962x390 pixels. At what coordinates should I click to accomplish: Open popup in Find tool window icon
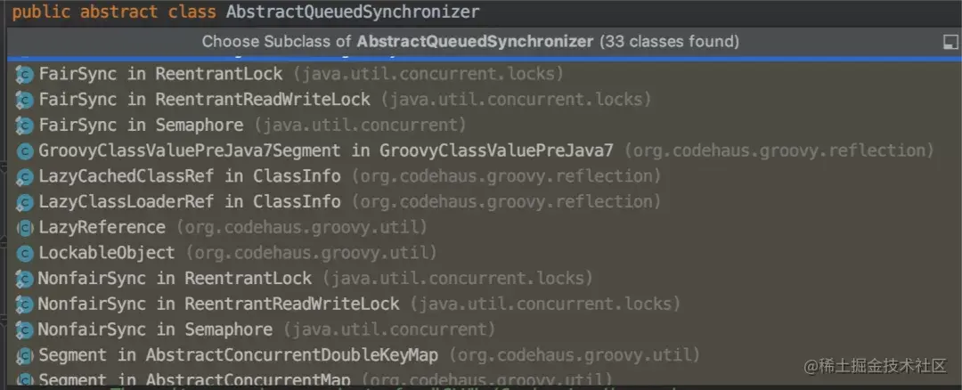click(x=950, y=42)
